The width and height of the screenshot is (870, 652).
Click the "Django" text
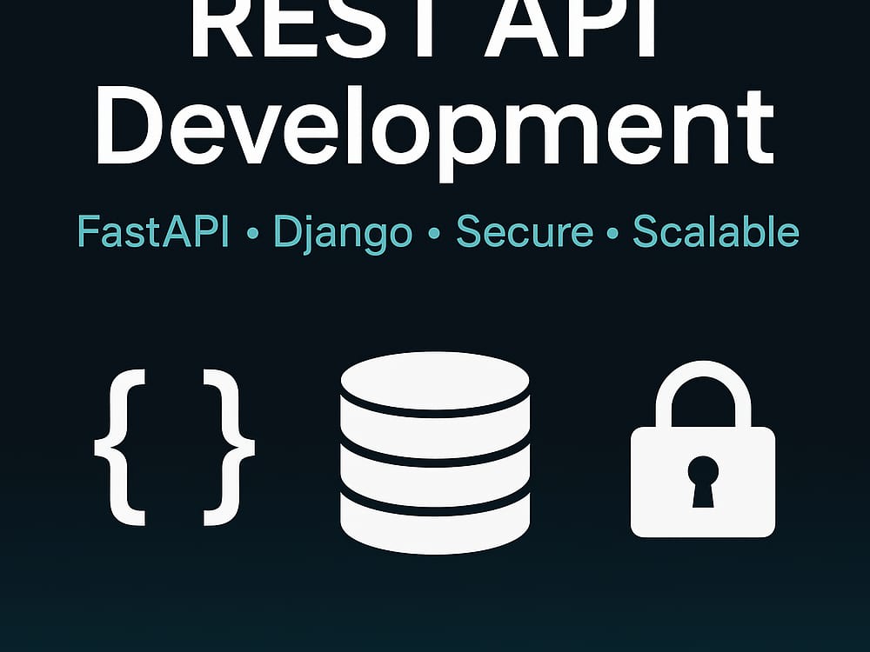click(x=344, y=233)
